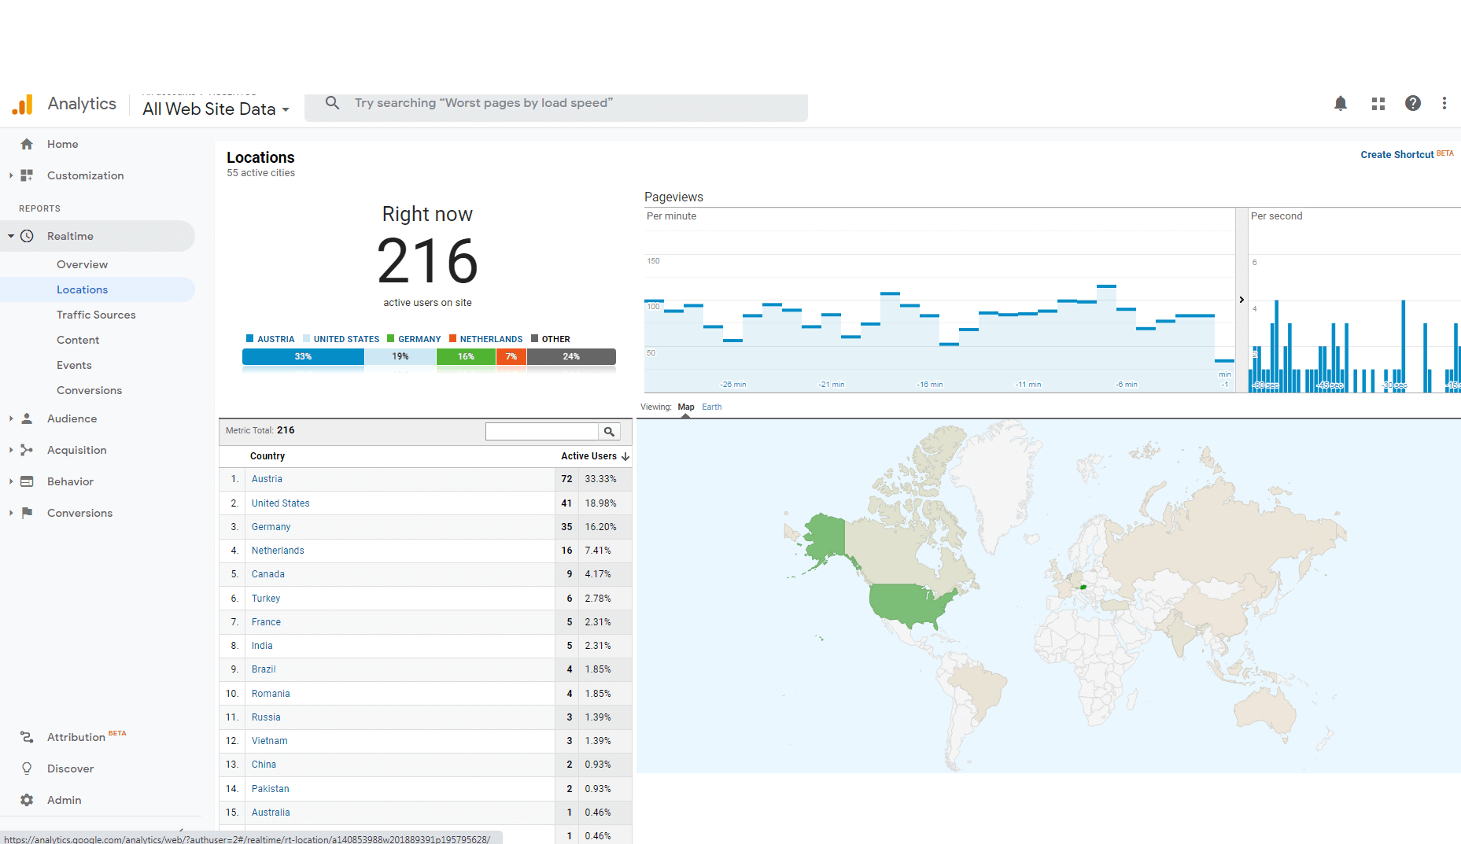Open the help question mark icon

[1413, 104]
